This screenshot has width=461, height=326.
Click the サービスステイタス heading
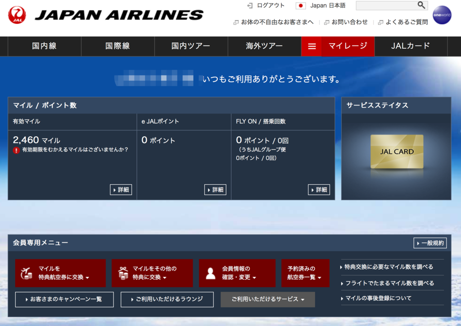click(x=377, y=106)
